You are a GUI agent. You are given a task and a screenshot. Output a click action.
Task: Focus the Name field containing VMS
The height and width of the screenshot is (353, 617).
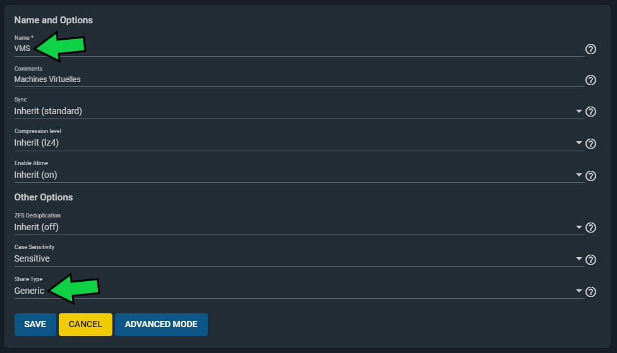pos(299,49)
